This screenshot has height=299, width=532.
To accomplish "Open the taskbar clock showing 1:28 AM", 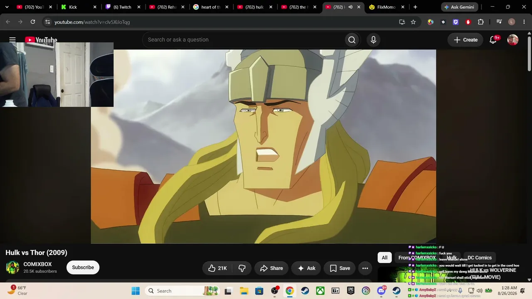I will 509,291.
